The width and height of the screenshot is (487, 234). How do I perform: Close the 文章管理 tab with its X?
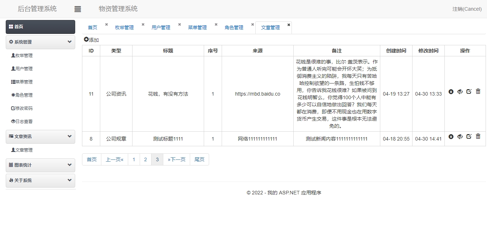pos(289,25)
